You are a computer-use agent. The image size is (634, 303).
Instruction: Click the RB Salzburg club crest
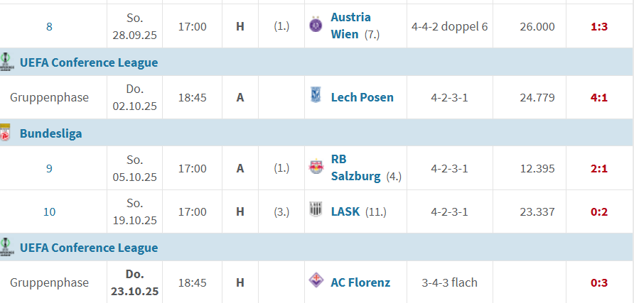point(315,167)
